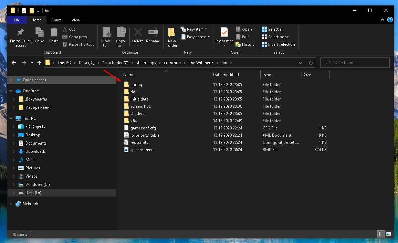This screenshot has width=398, height=243.
Task: Switch to the Home tab
Action: tap(36, 20)
